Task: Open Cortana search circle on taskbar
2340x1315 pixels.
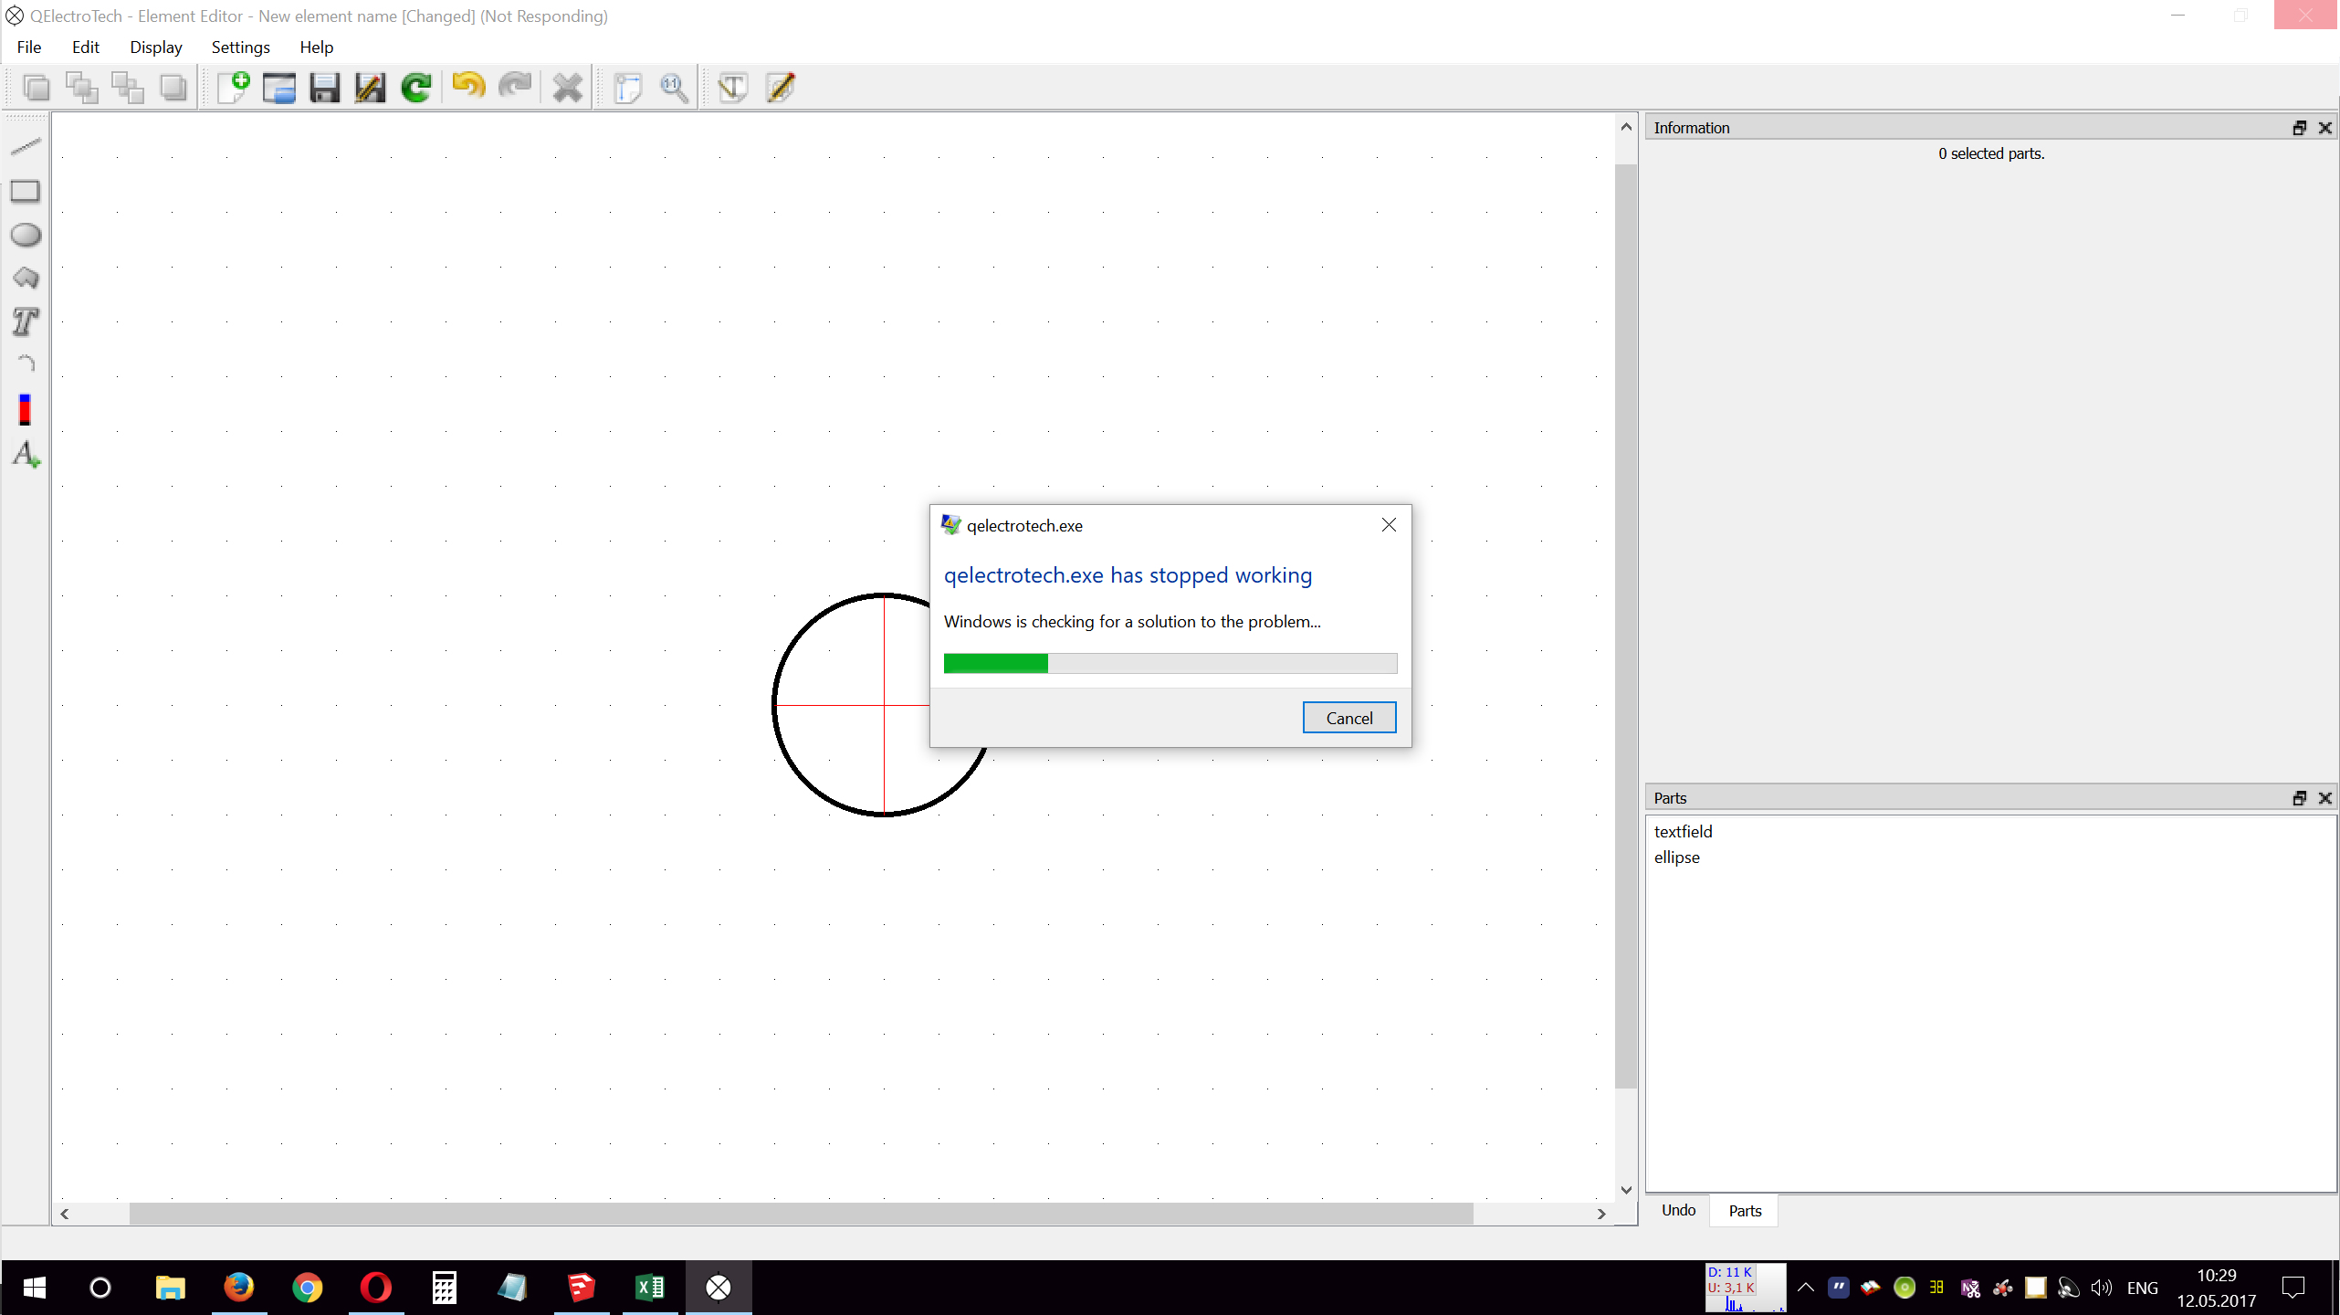Action: pyautogui.click(x=100, y=1288)
